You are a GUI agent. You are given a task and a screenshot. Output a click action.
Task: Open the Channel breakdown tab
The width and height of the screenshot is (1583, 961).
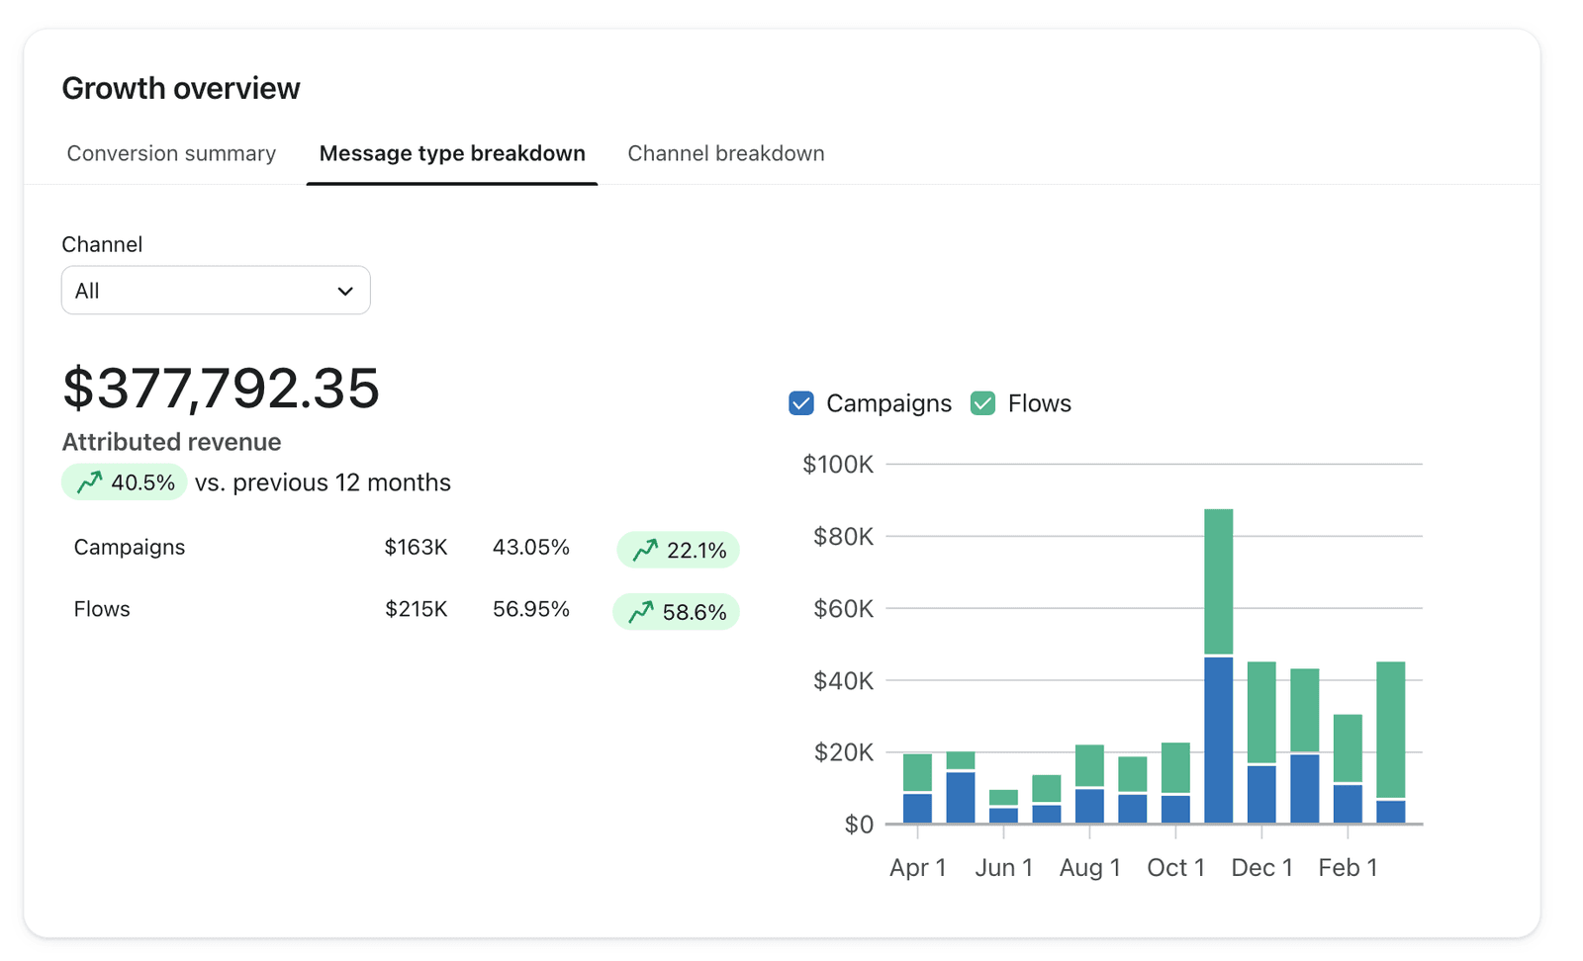[x=726, y=153]
